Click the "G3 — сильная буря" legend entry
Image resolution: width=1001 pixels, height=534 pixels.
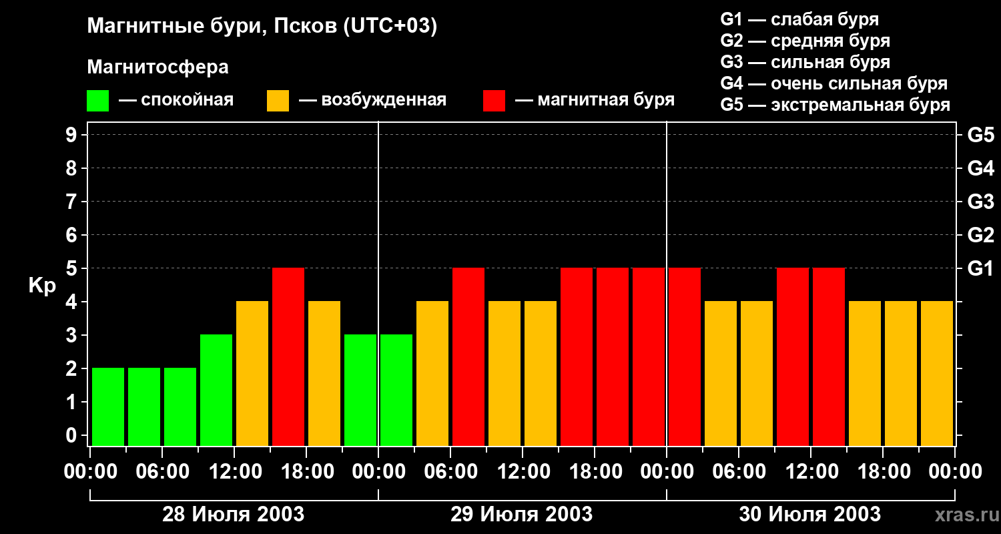coord(805,62)
